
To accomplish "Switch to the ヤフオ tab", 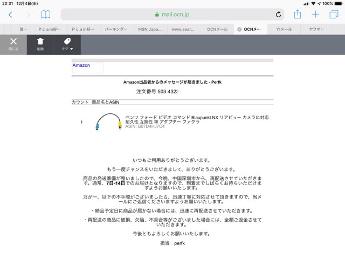I will (316, 29).
